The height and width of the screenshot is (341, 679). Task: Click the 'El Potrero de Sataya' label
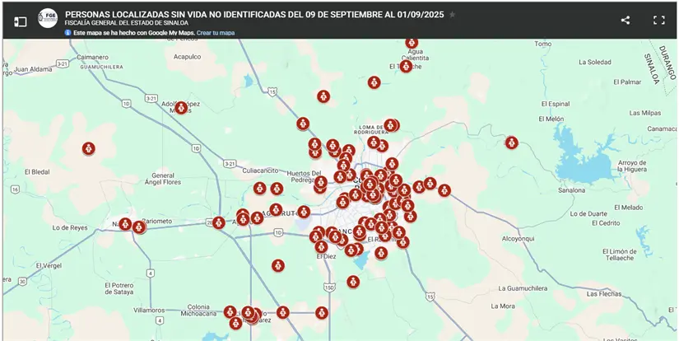pyautogui.click(x=119, y=288)
